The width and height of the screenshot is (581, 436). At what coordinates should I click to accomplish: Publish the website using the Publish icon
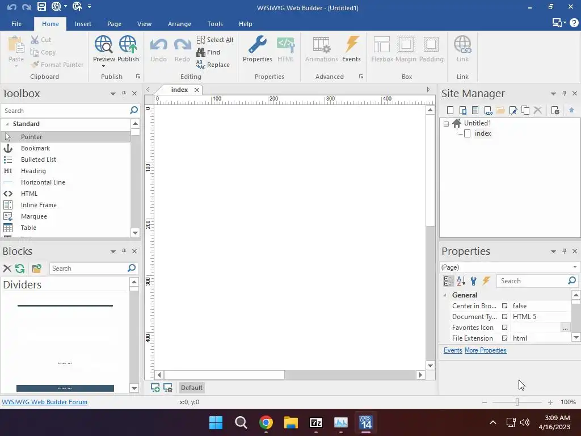128,44
